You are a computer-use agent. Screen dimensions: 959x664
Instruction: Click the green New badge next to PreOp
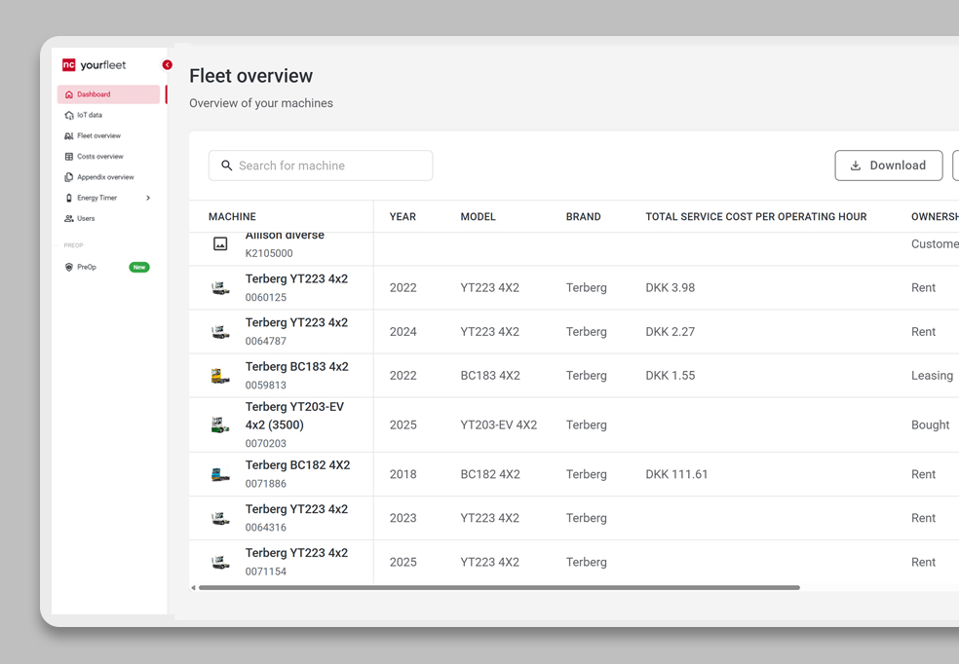click(138, 267)
